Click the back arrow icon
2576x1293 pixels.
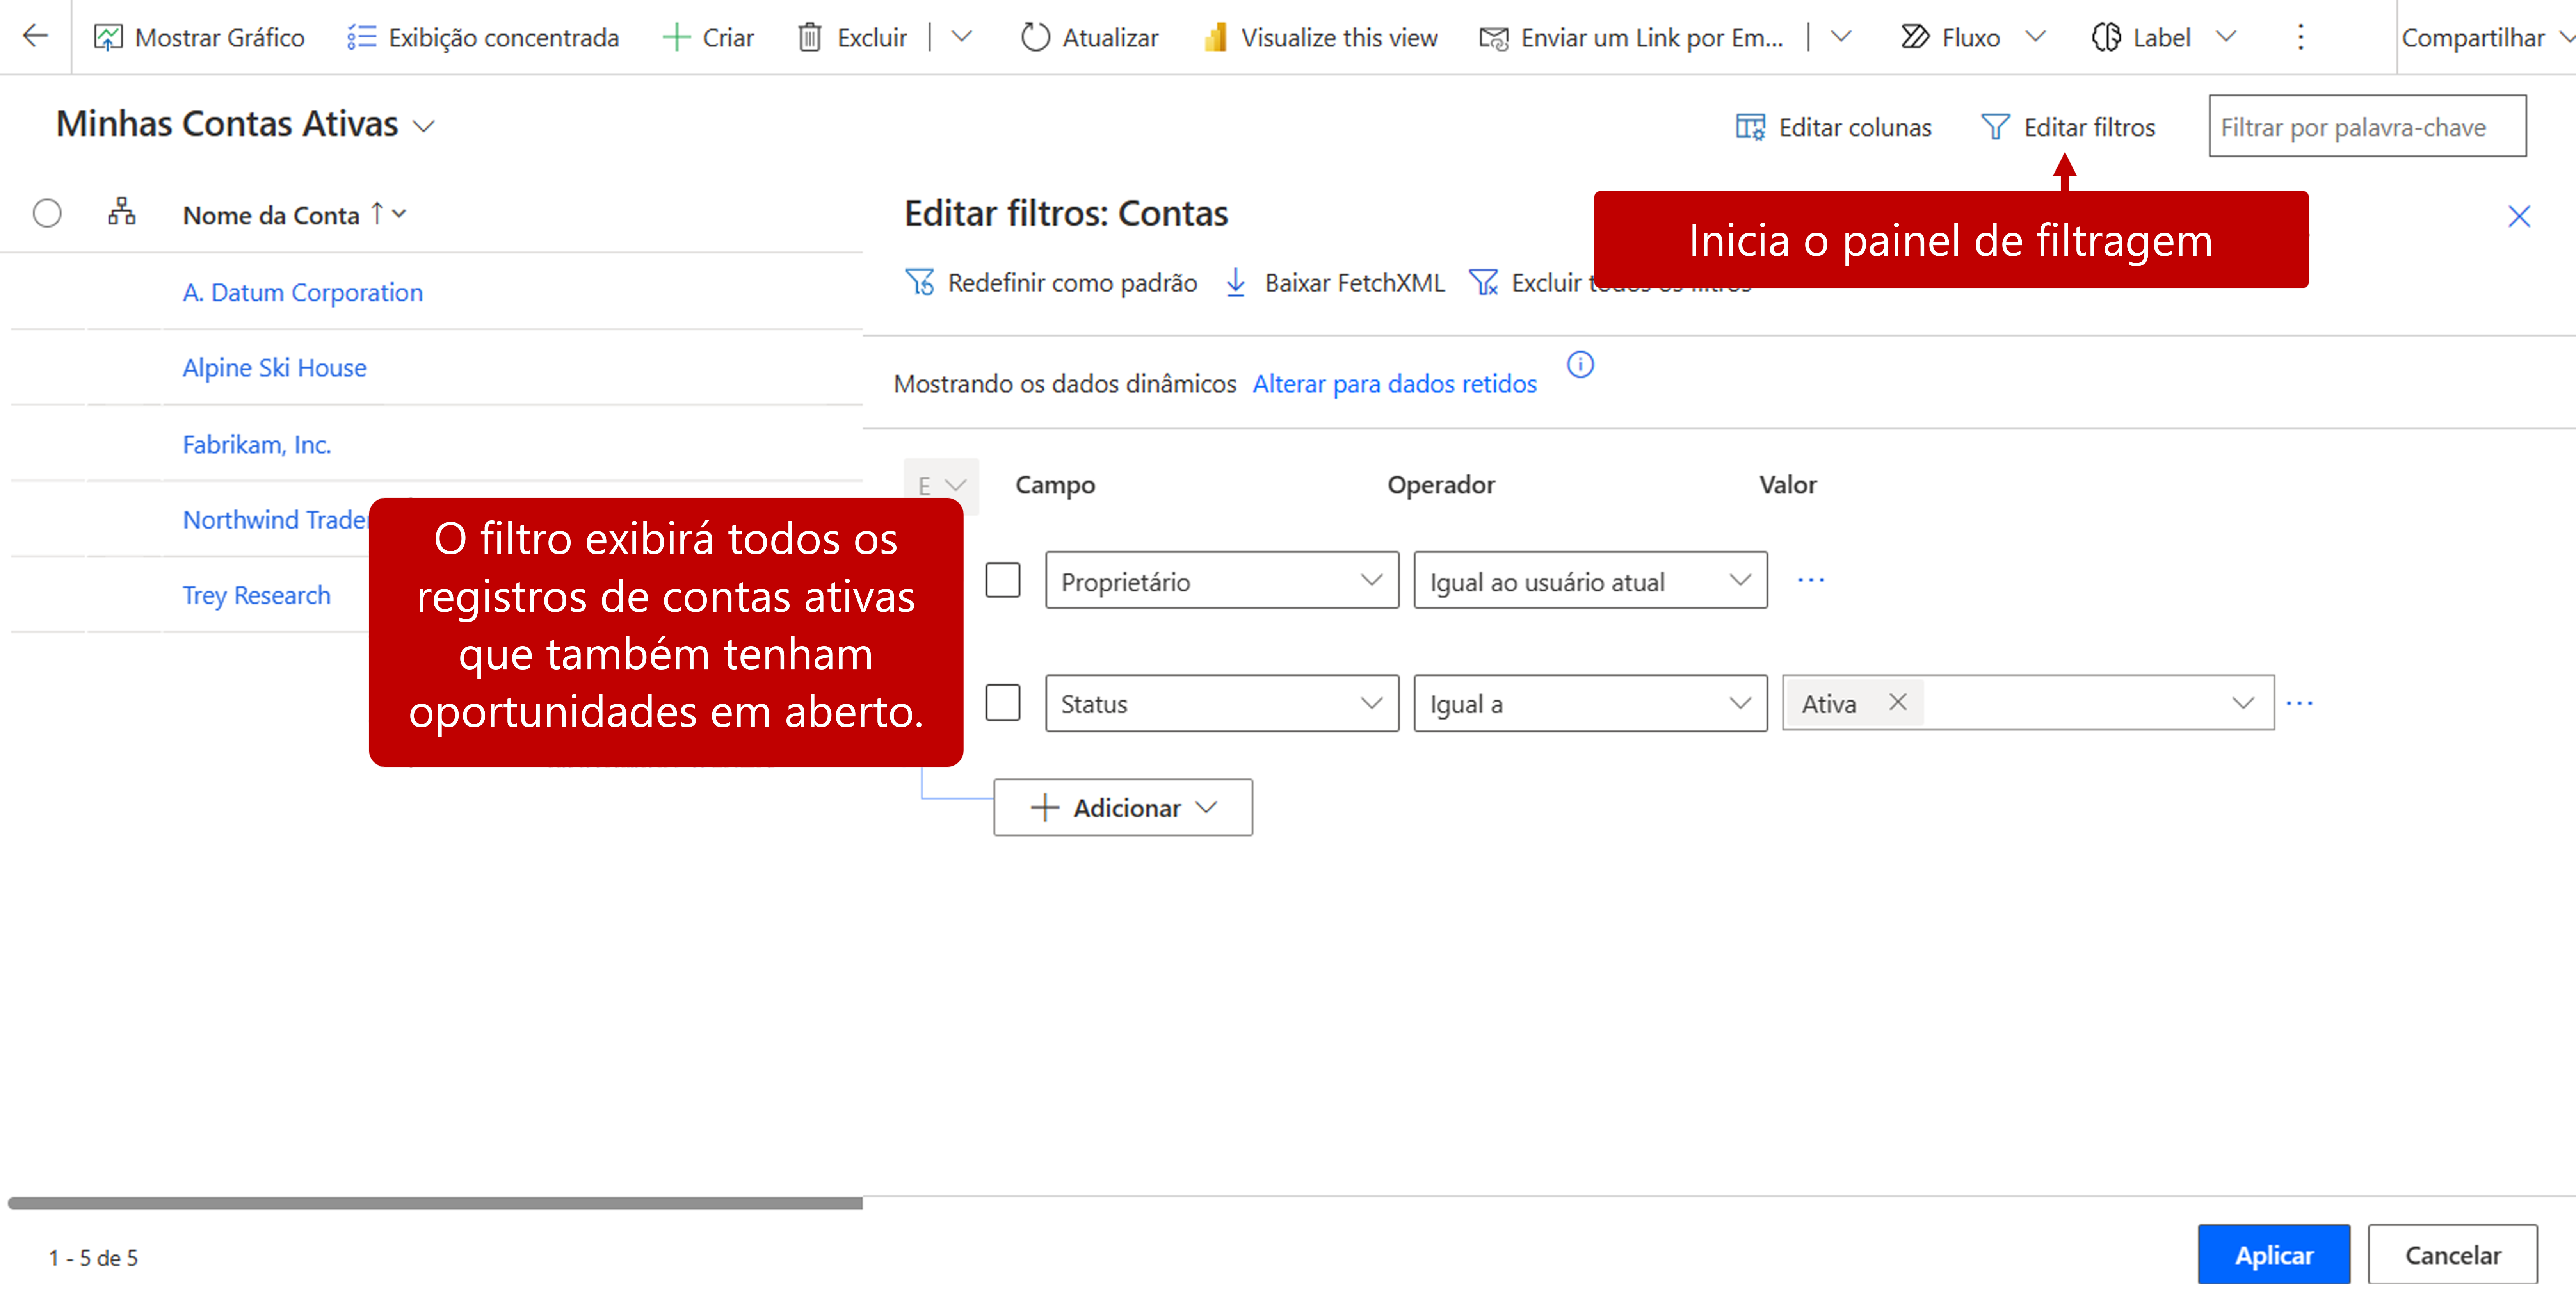click(x=36, y=37)
